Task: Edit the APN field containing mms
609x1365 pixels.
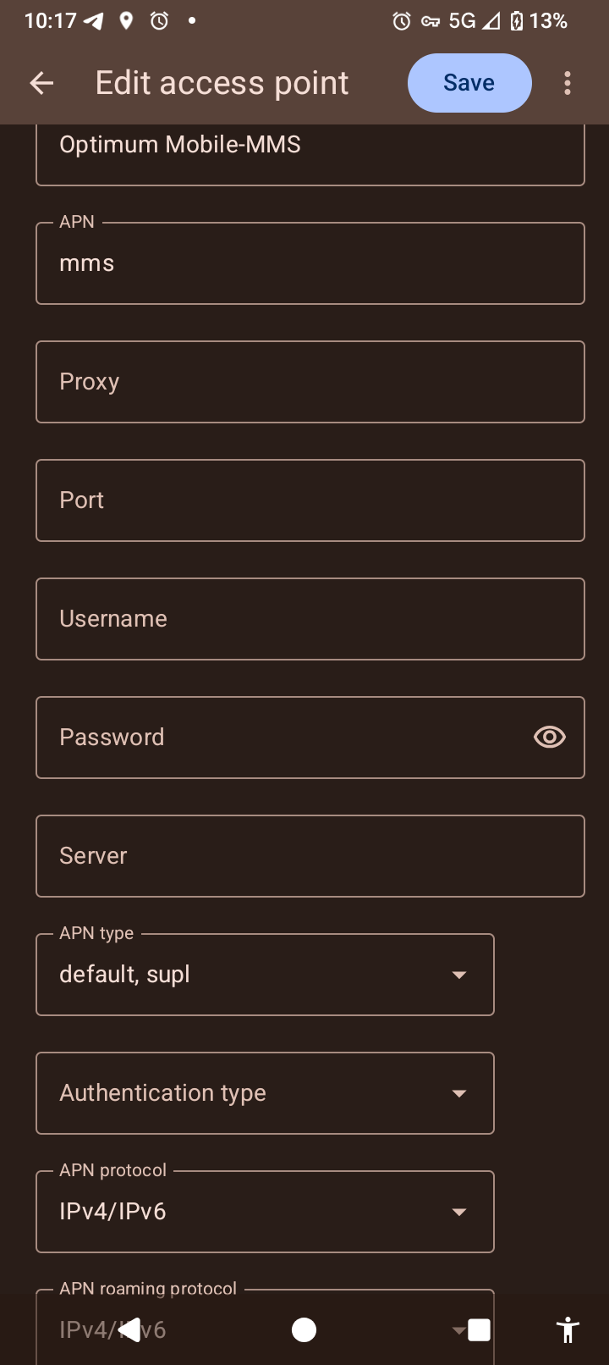Action: 310,263
